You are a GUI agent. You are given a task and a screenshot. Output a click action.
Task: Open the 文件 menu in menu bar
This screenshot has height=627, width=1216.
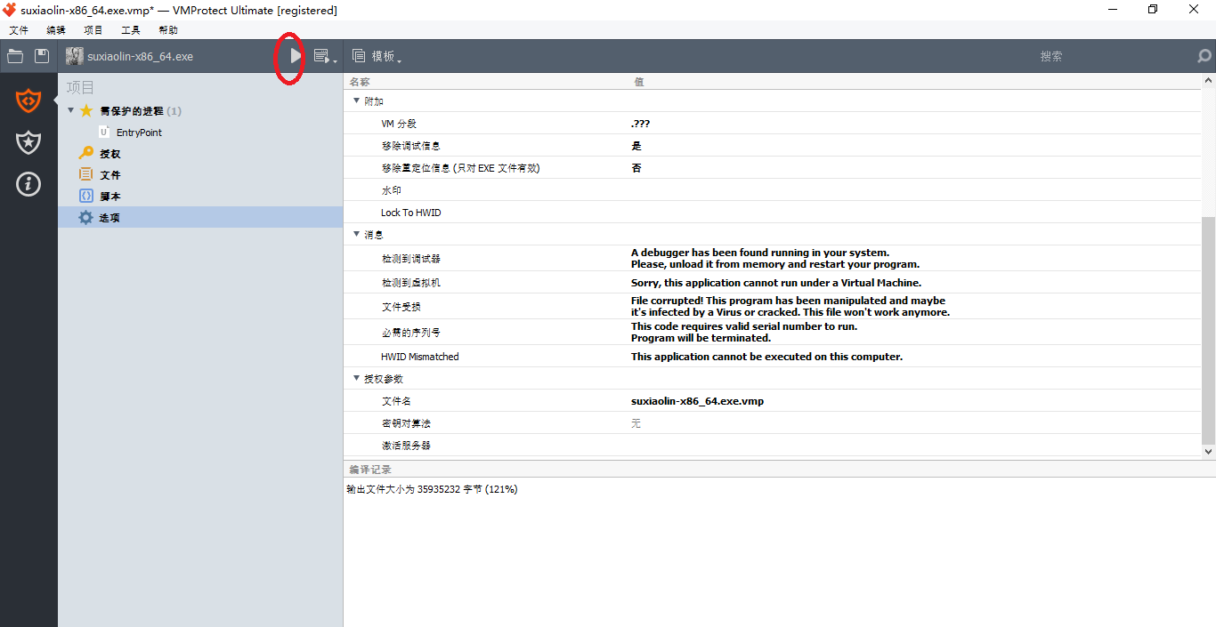(x=19, y=30)
